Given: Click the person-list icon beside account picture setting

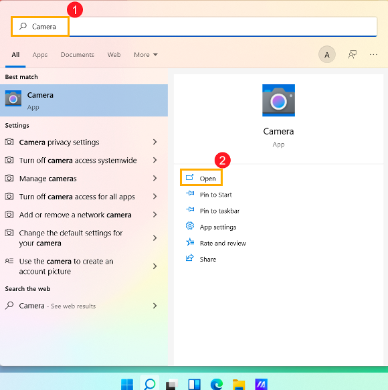Looking at the screenshot, I should coord(9,261).
